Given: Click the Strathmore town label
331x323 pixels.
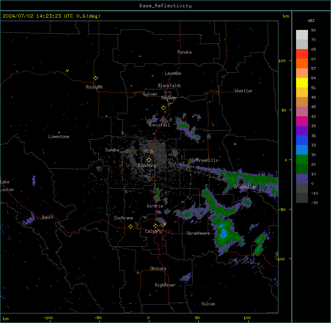Looking at the screenshot, I should (x=198, y=233).
